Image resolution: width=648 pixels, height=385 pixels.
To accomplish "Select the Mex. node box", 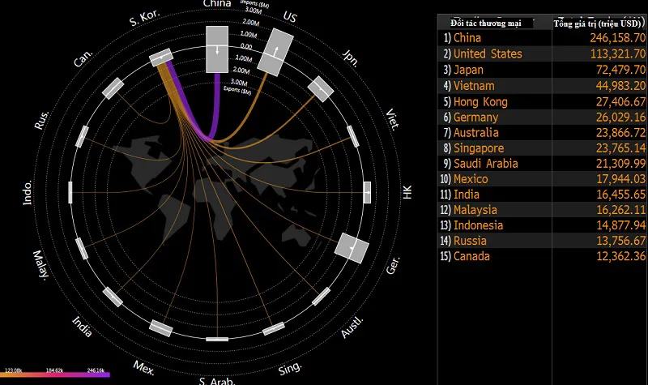I will pyautogui.click(x=160, y=328).
